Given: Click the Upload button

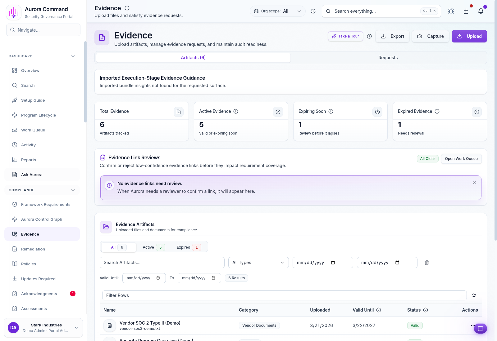Looking at the screenshot, I should pos(469,36).
